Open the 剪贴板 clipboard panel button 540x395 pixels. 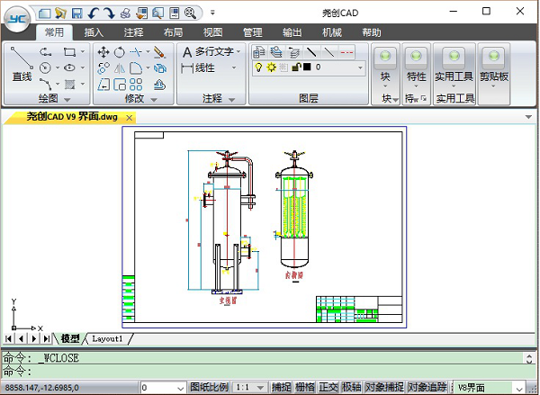click(494, 67)
